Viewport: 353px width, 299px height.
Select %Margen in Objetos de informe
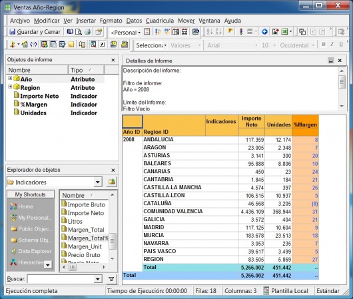tap(33, 105)
